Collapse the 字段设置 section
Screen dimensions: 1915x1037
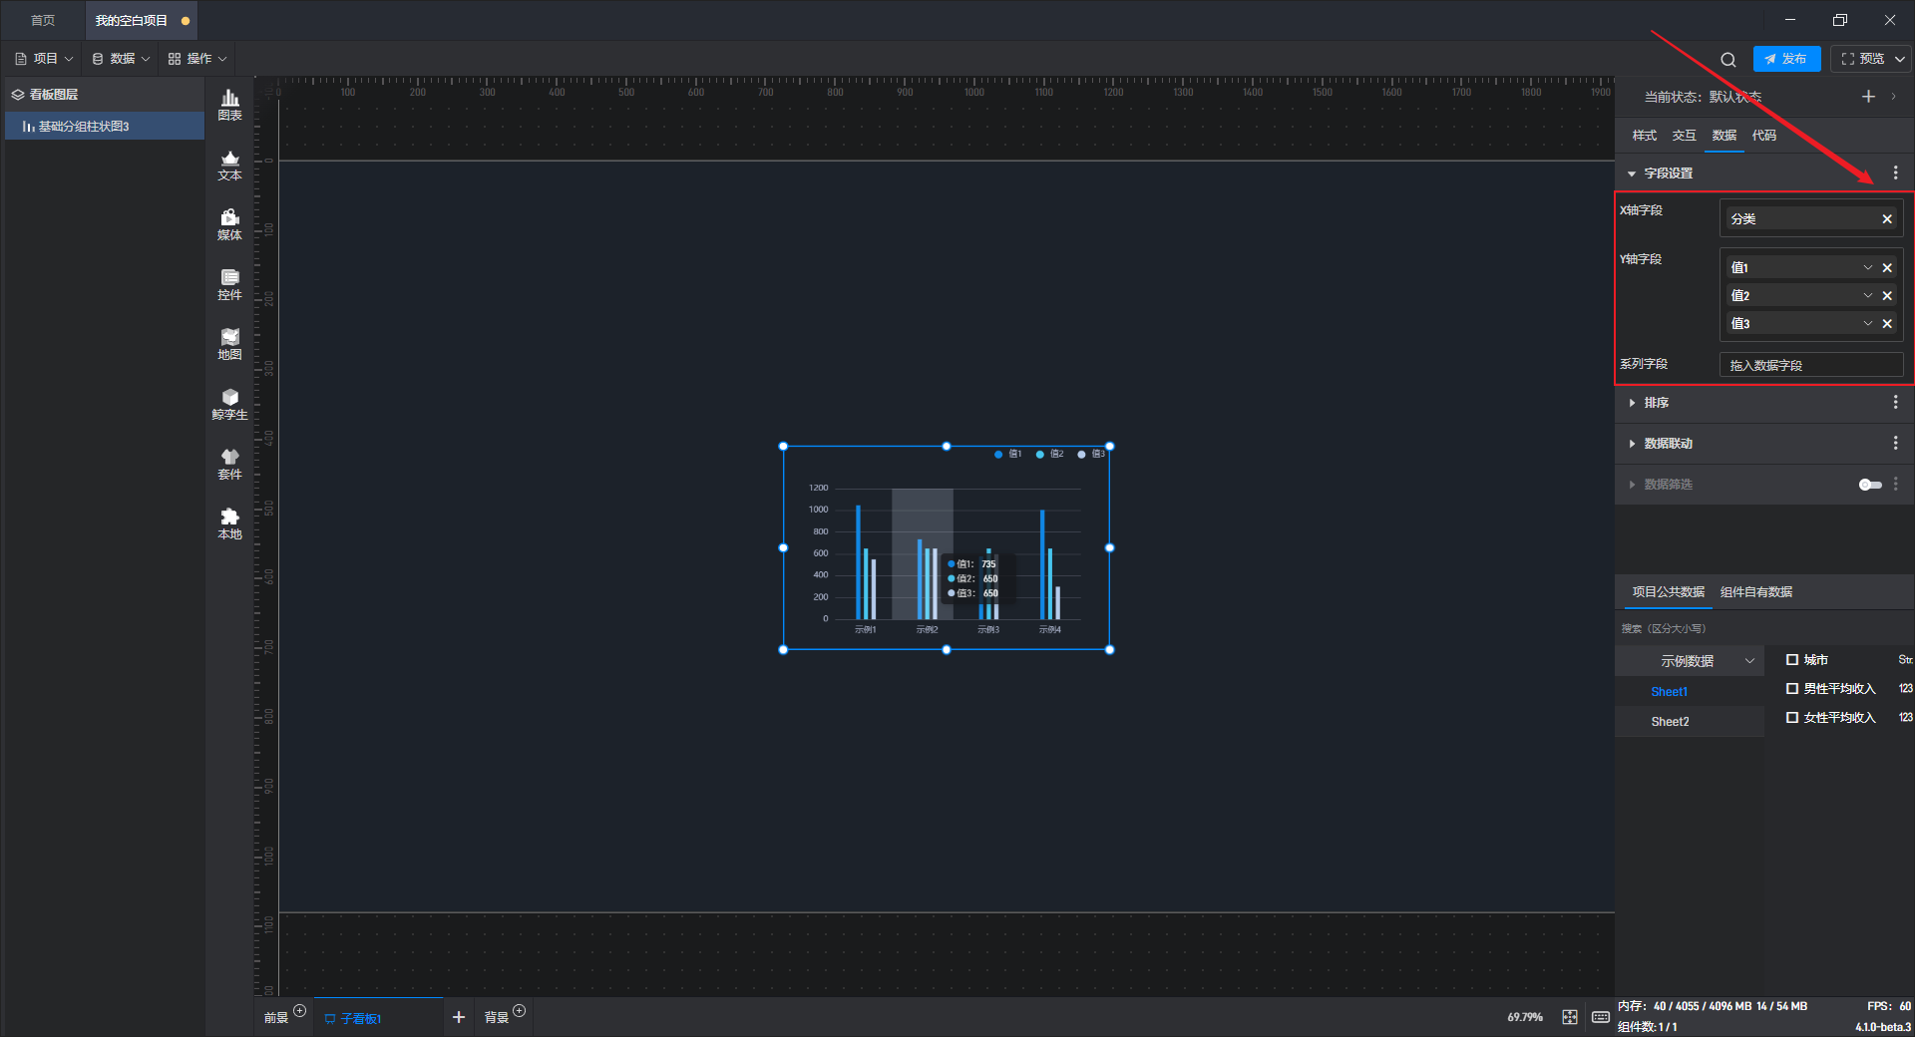(1632, 173)
